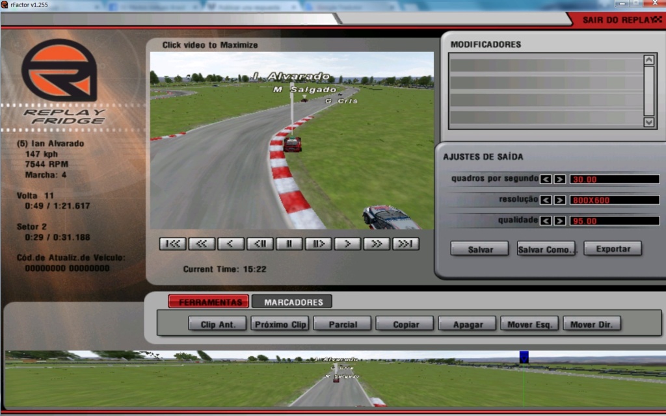Click the blue marker on the timeline strip

coord(524,357)
